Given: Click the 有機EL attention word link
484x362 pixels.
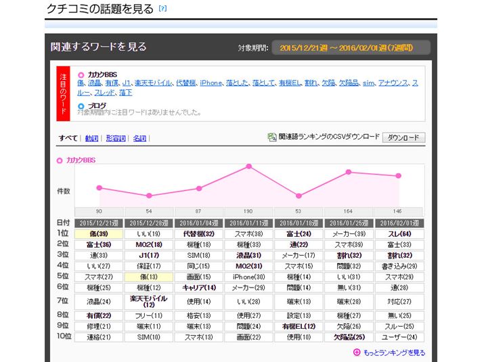Looking at the screenshot, I should click(x=289, y=83).
